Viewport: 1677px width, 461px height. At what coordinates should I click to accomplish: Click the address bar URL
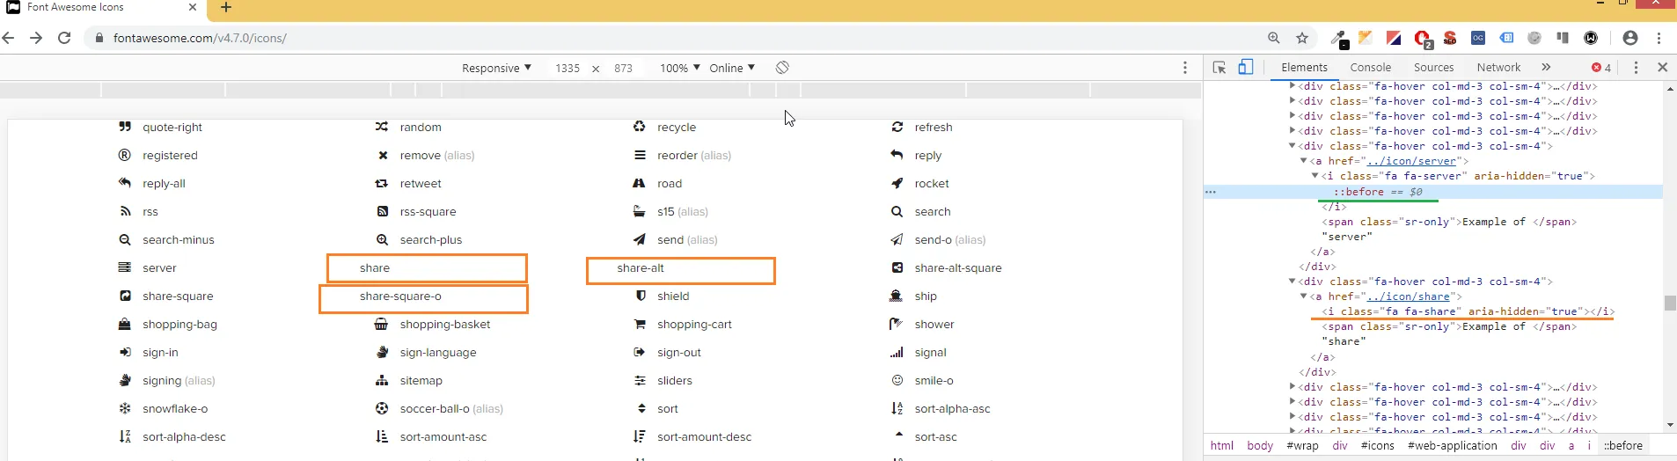point(200,38)
